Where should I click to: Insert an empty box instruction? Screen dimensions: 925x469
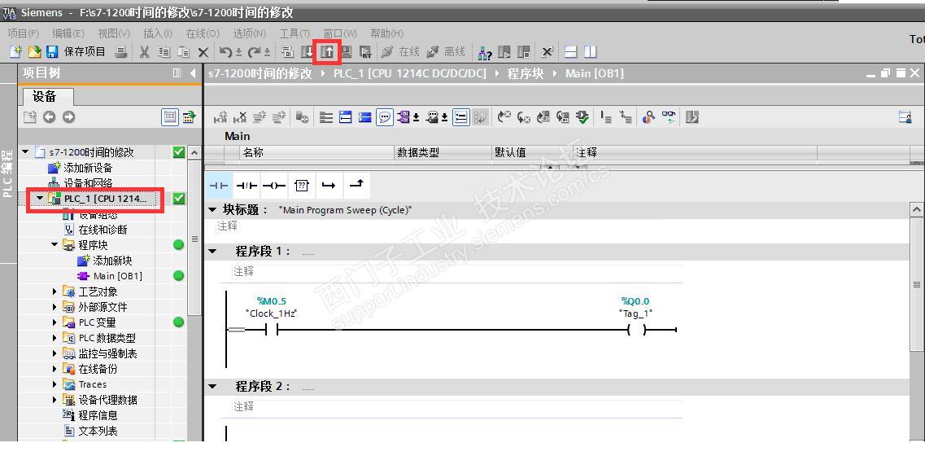(302, 186)
